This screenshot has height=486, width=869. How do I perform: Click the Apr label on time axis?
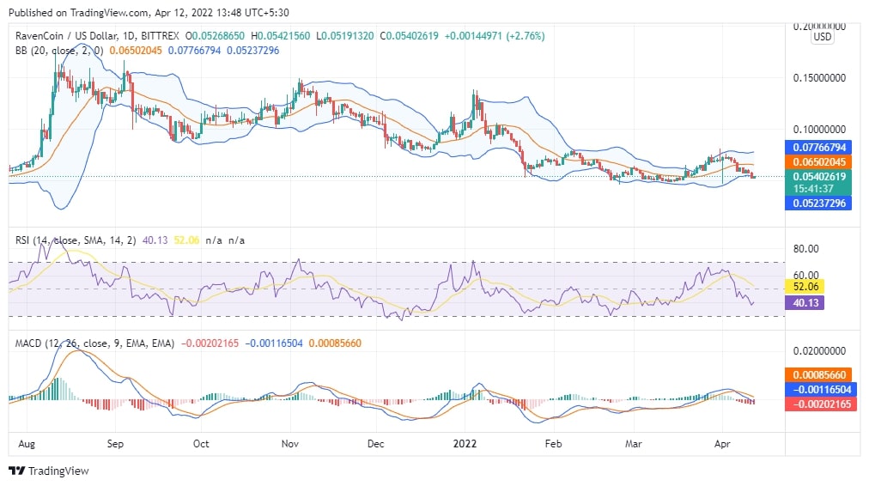pyautogui.click(x=722, y=444)
